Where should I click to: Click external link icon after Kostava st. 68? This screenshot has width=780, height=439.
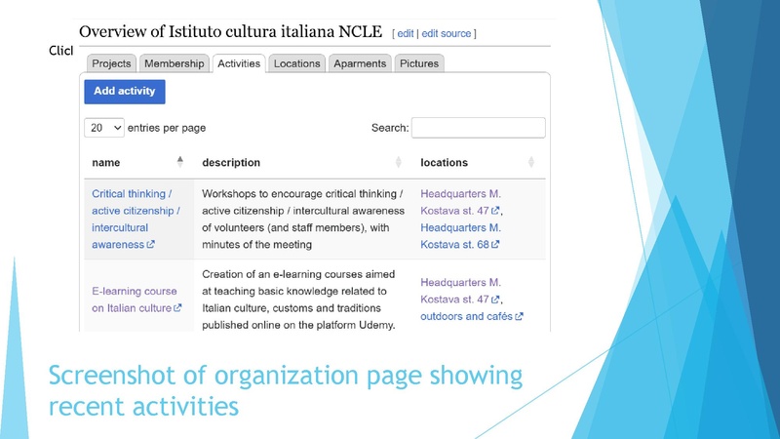point(495,245)
